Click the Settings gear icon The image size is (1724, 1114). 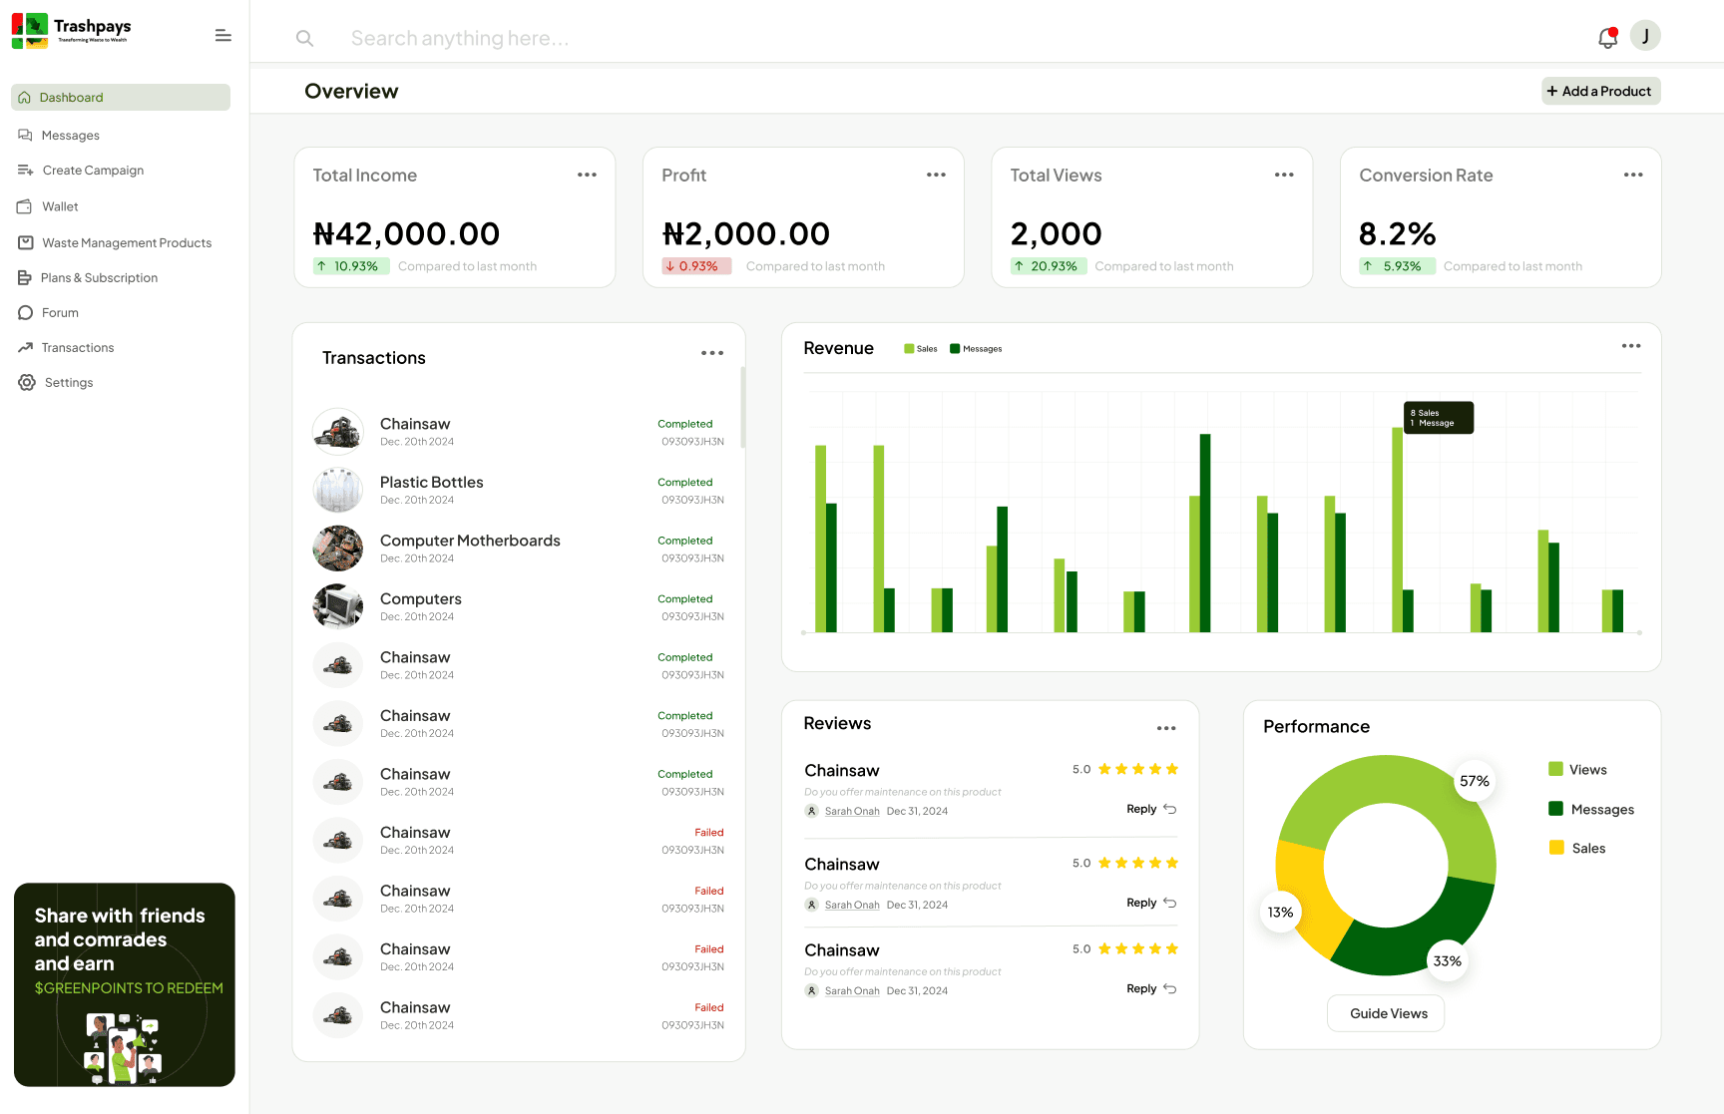click(27, 383)
